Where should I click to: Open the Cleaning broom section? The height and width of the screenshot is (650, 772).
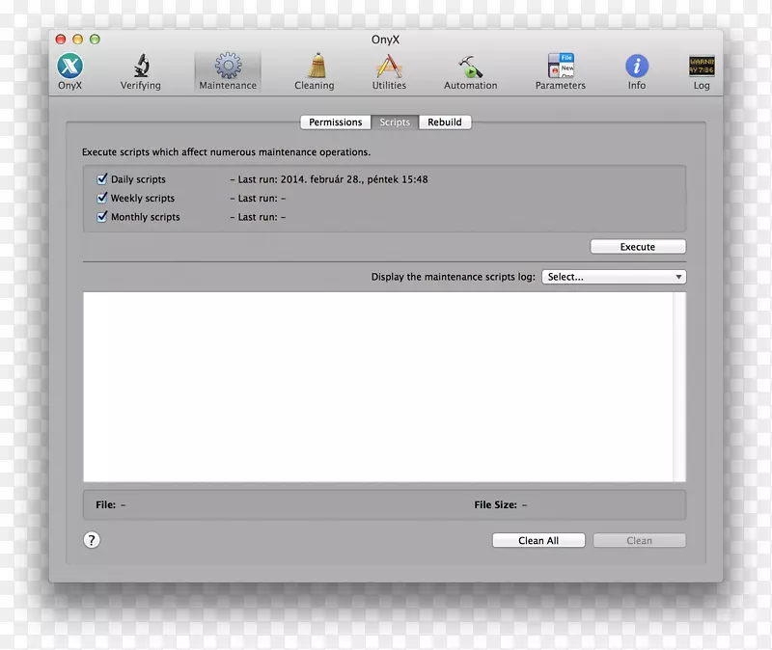coord(315,71)
